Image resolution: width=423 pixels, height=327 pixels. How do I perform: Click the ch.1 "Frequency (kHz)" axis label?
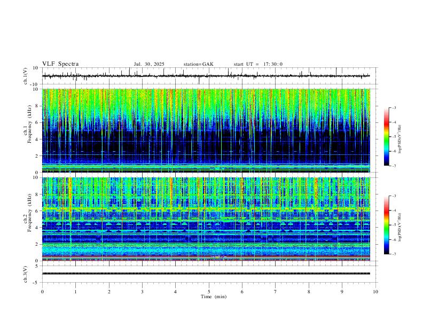point(29,124)
